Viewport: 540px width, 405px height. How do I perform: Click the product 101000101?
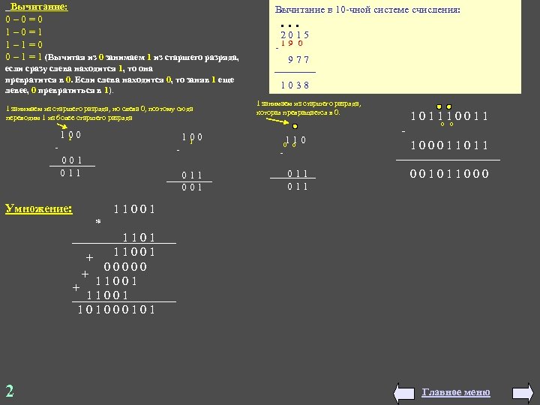click(x=116, y=309)
